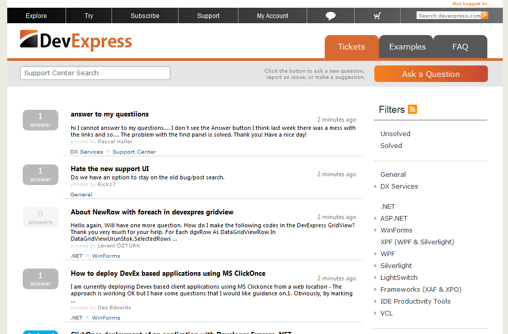Click the 0 answers badge
508x334 pixels.
click(x=40, y=218)
